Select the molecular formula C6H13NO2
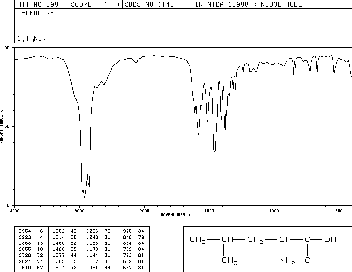The image size is (352, 272). (x=31, y=39)
